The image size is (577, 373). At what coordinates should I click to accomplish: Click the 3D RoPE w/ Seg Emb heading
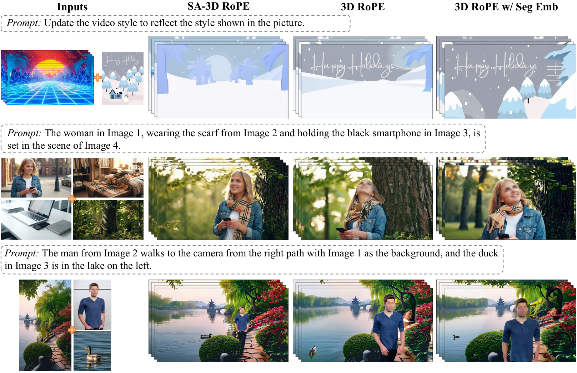click(506, 7)
